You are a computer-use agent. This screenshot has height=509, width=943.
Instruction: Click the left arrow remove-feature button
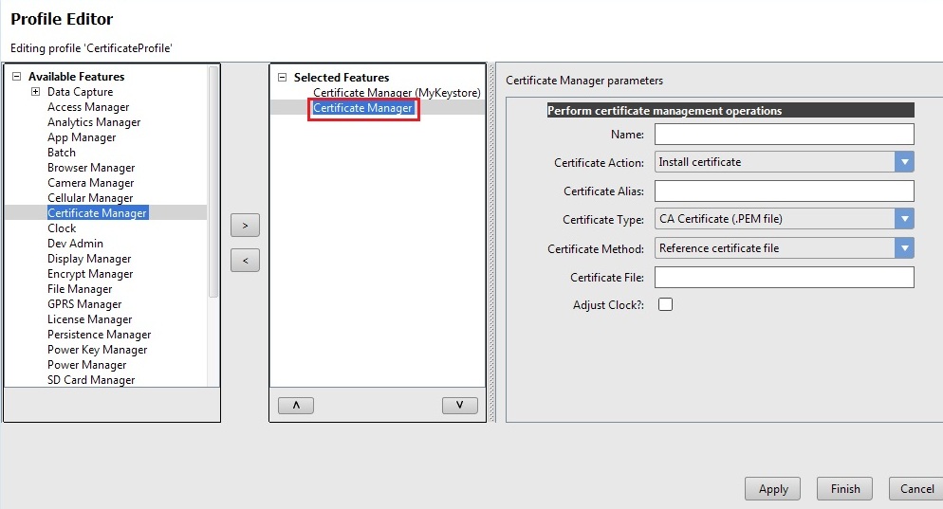245,261
